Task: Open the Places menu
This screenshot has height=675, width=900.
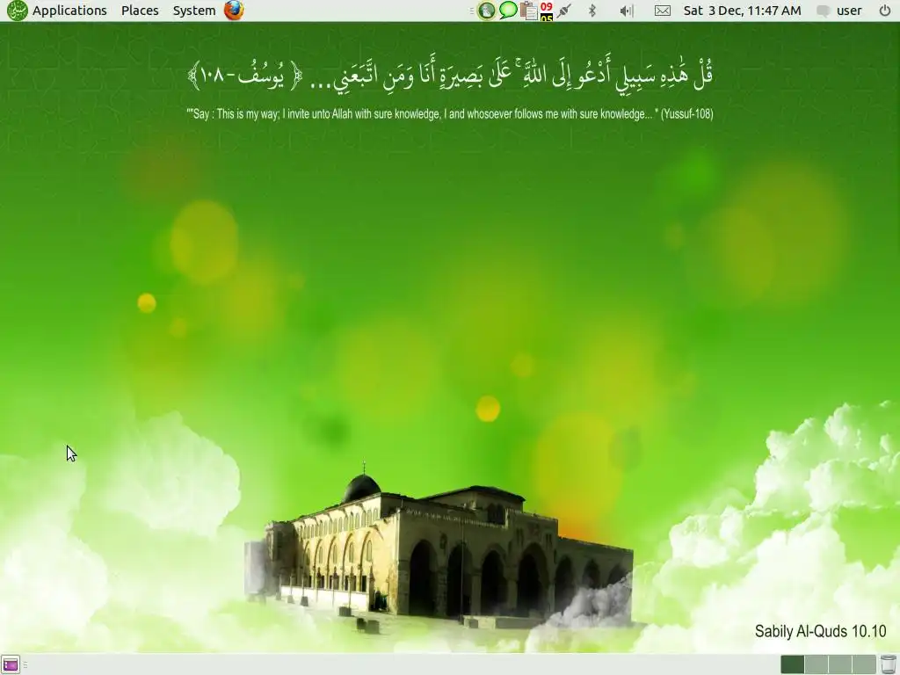Action: click(140, 11)
